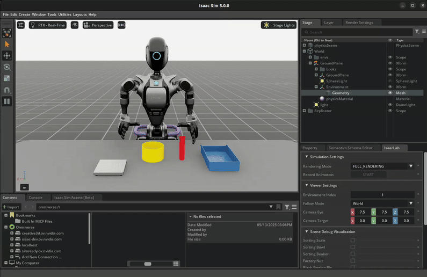
Task: Collapse the Environment Xform node
Action: (x=316, y=87)
